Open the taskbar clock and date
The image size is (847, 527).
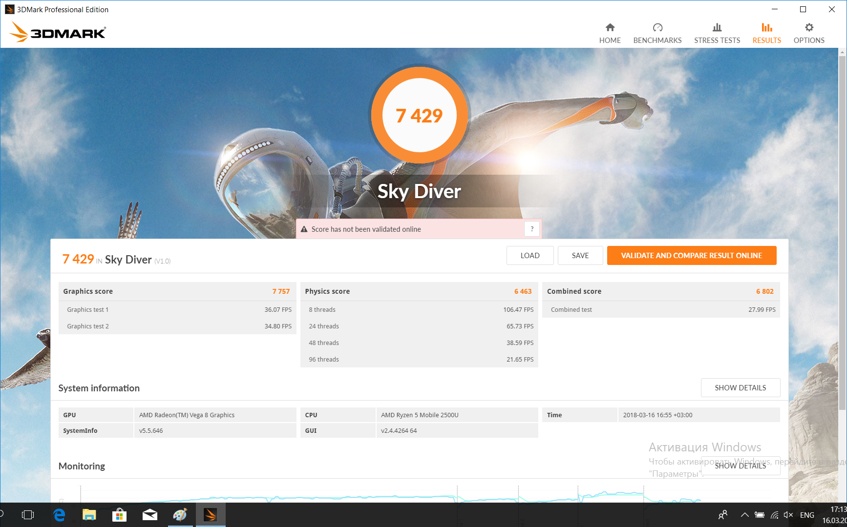(x=834, y=515)
